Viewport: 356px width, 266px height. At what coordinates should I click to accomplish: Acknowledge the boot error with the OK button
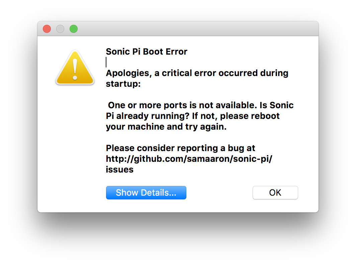(x=275, y=193)
